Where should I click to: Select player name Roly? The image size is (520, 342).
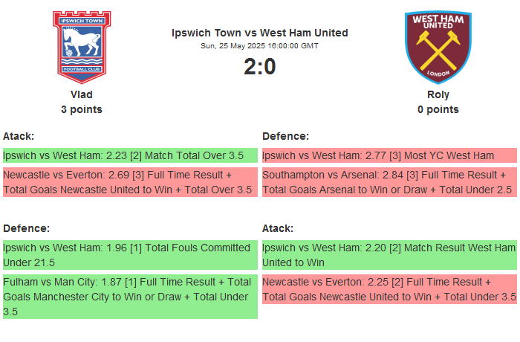[x=438, y=94]
